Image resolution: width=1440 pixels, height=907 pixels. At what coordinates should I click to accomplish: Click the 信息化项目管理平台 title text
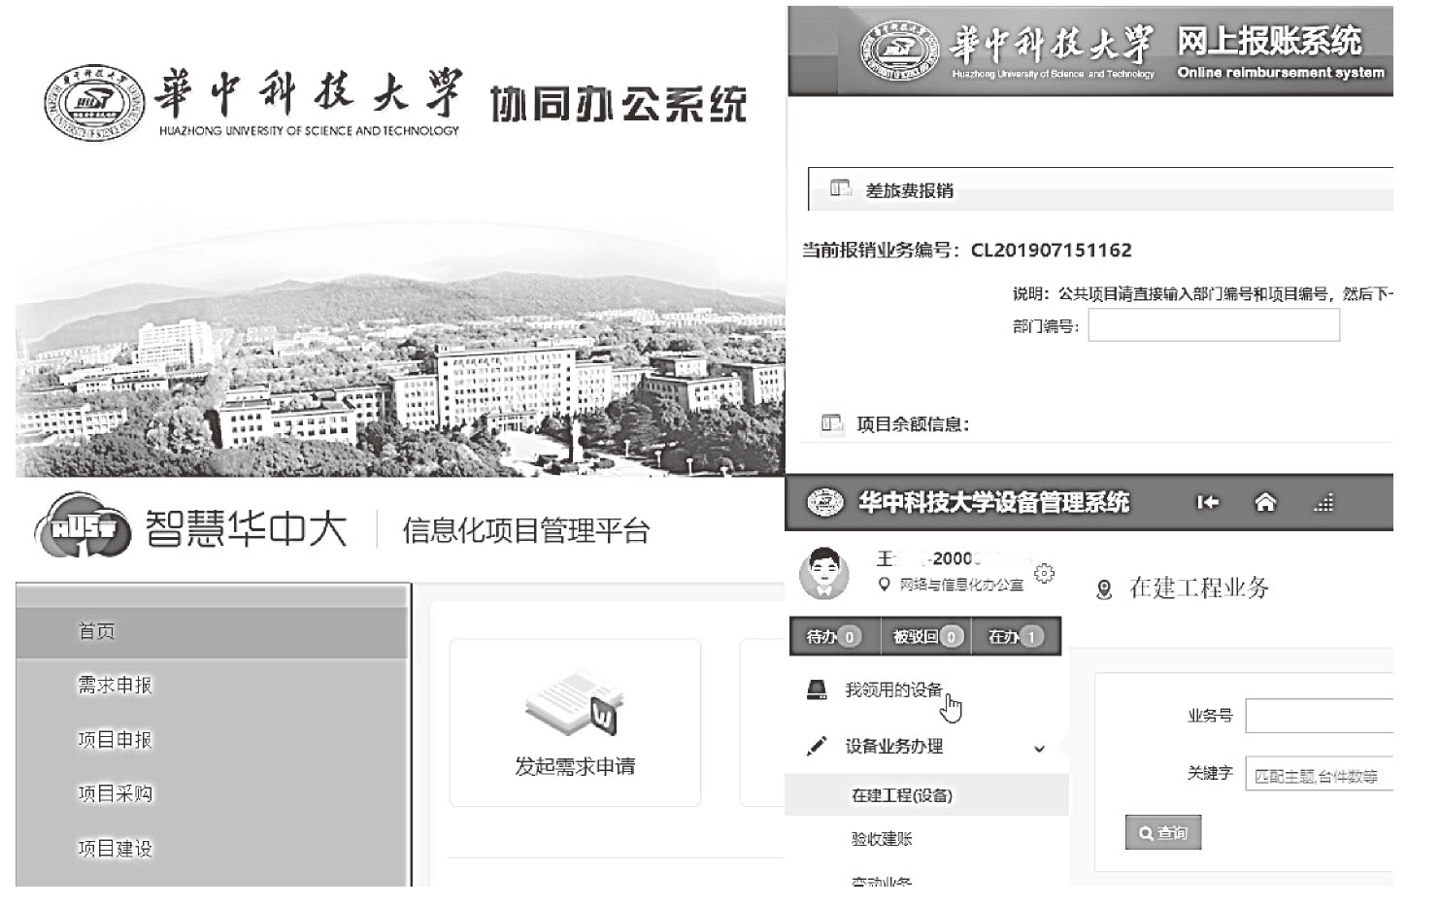click(x=525, y=530)
